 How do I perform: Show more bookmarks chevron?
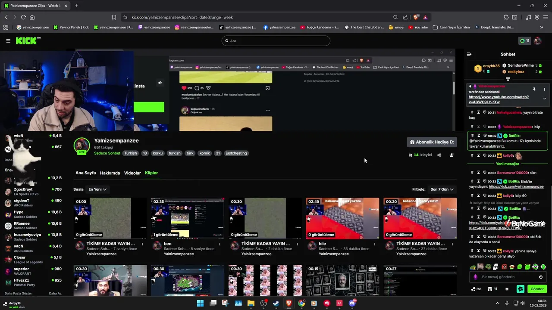[542, 27]
